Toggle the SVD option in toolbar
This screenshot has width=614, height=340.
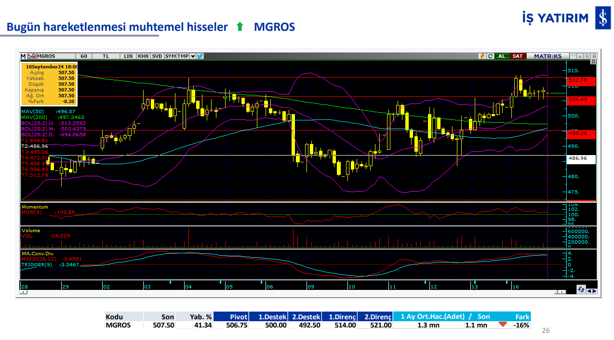[157, 56]
